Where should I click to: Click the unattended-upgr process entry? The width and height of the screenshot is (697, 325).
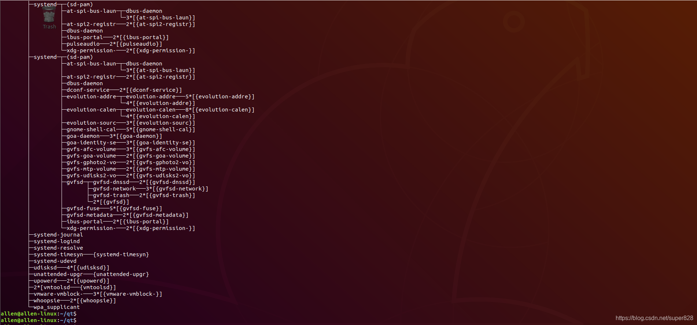click(x=58, y=274)
